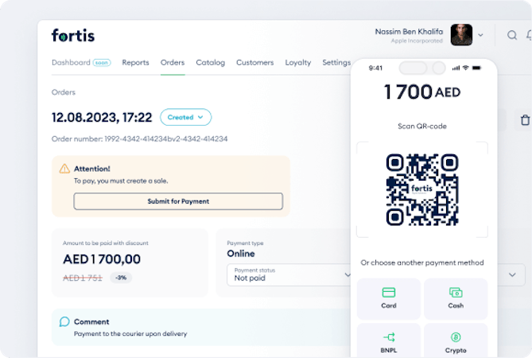Screen dimensions: 532x358
Task: Click Submit for Payment button
Action: tap(178, 201)
